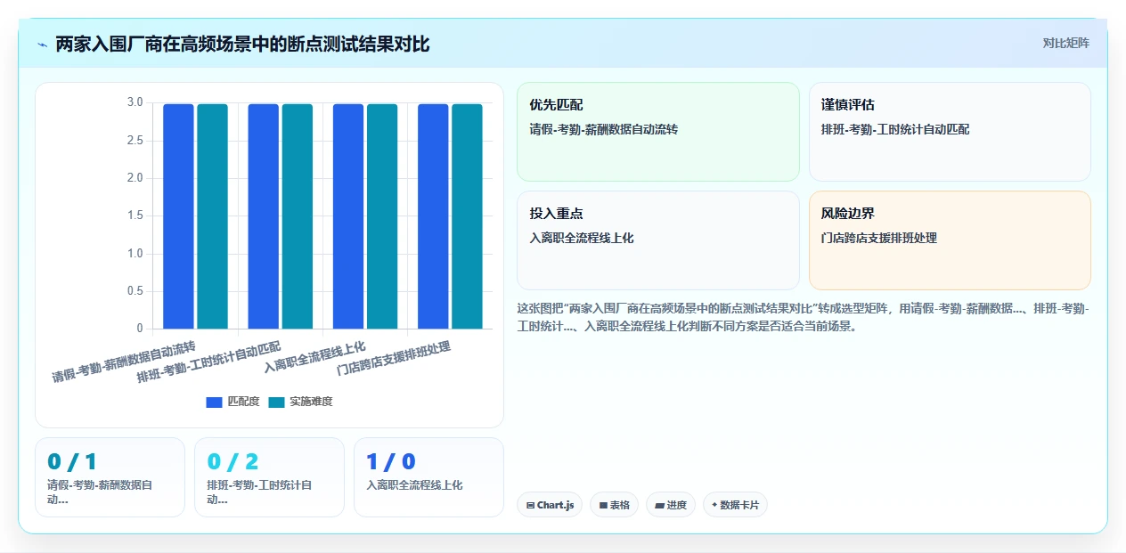Click the blue bar for 请假-考勤-薪酬数据自动流转
This screenshot has width=1126, height=553.
[x=178, y=216]
